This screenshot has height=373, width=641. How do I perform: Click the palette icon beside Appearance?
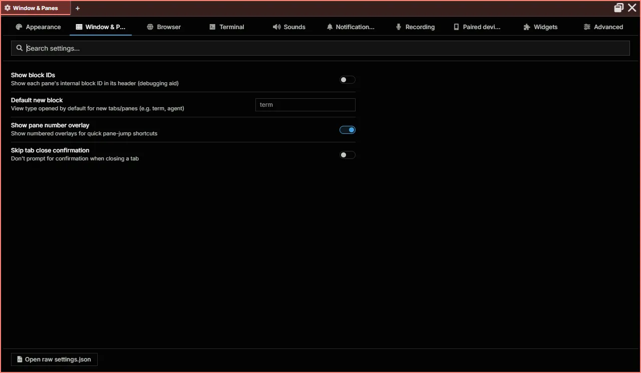point(19,27)
